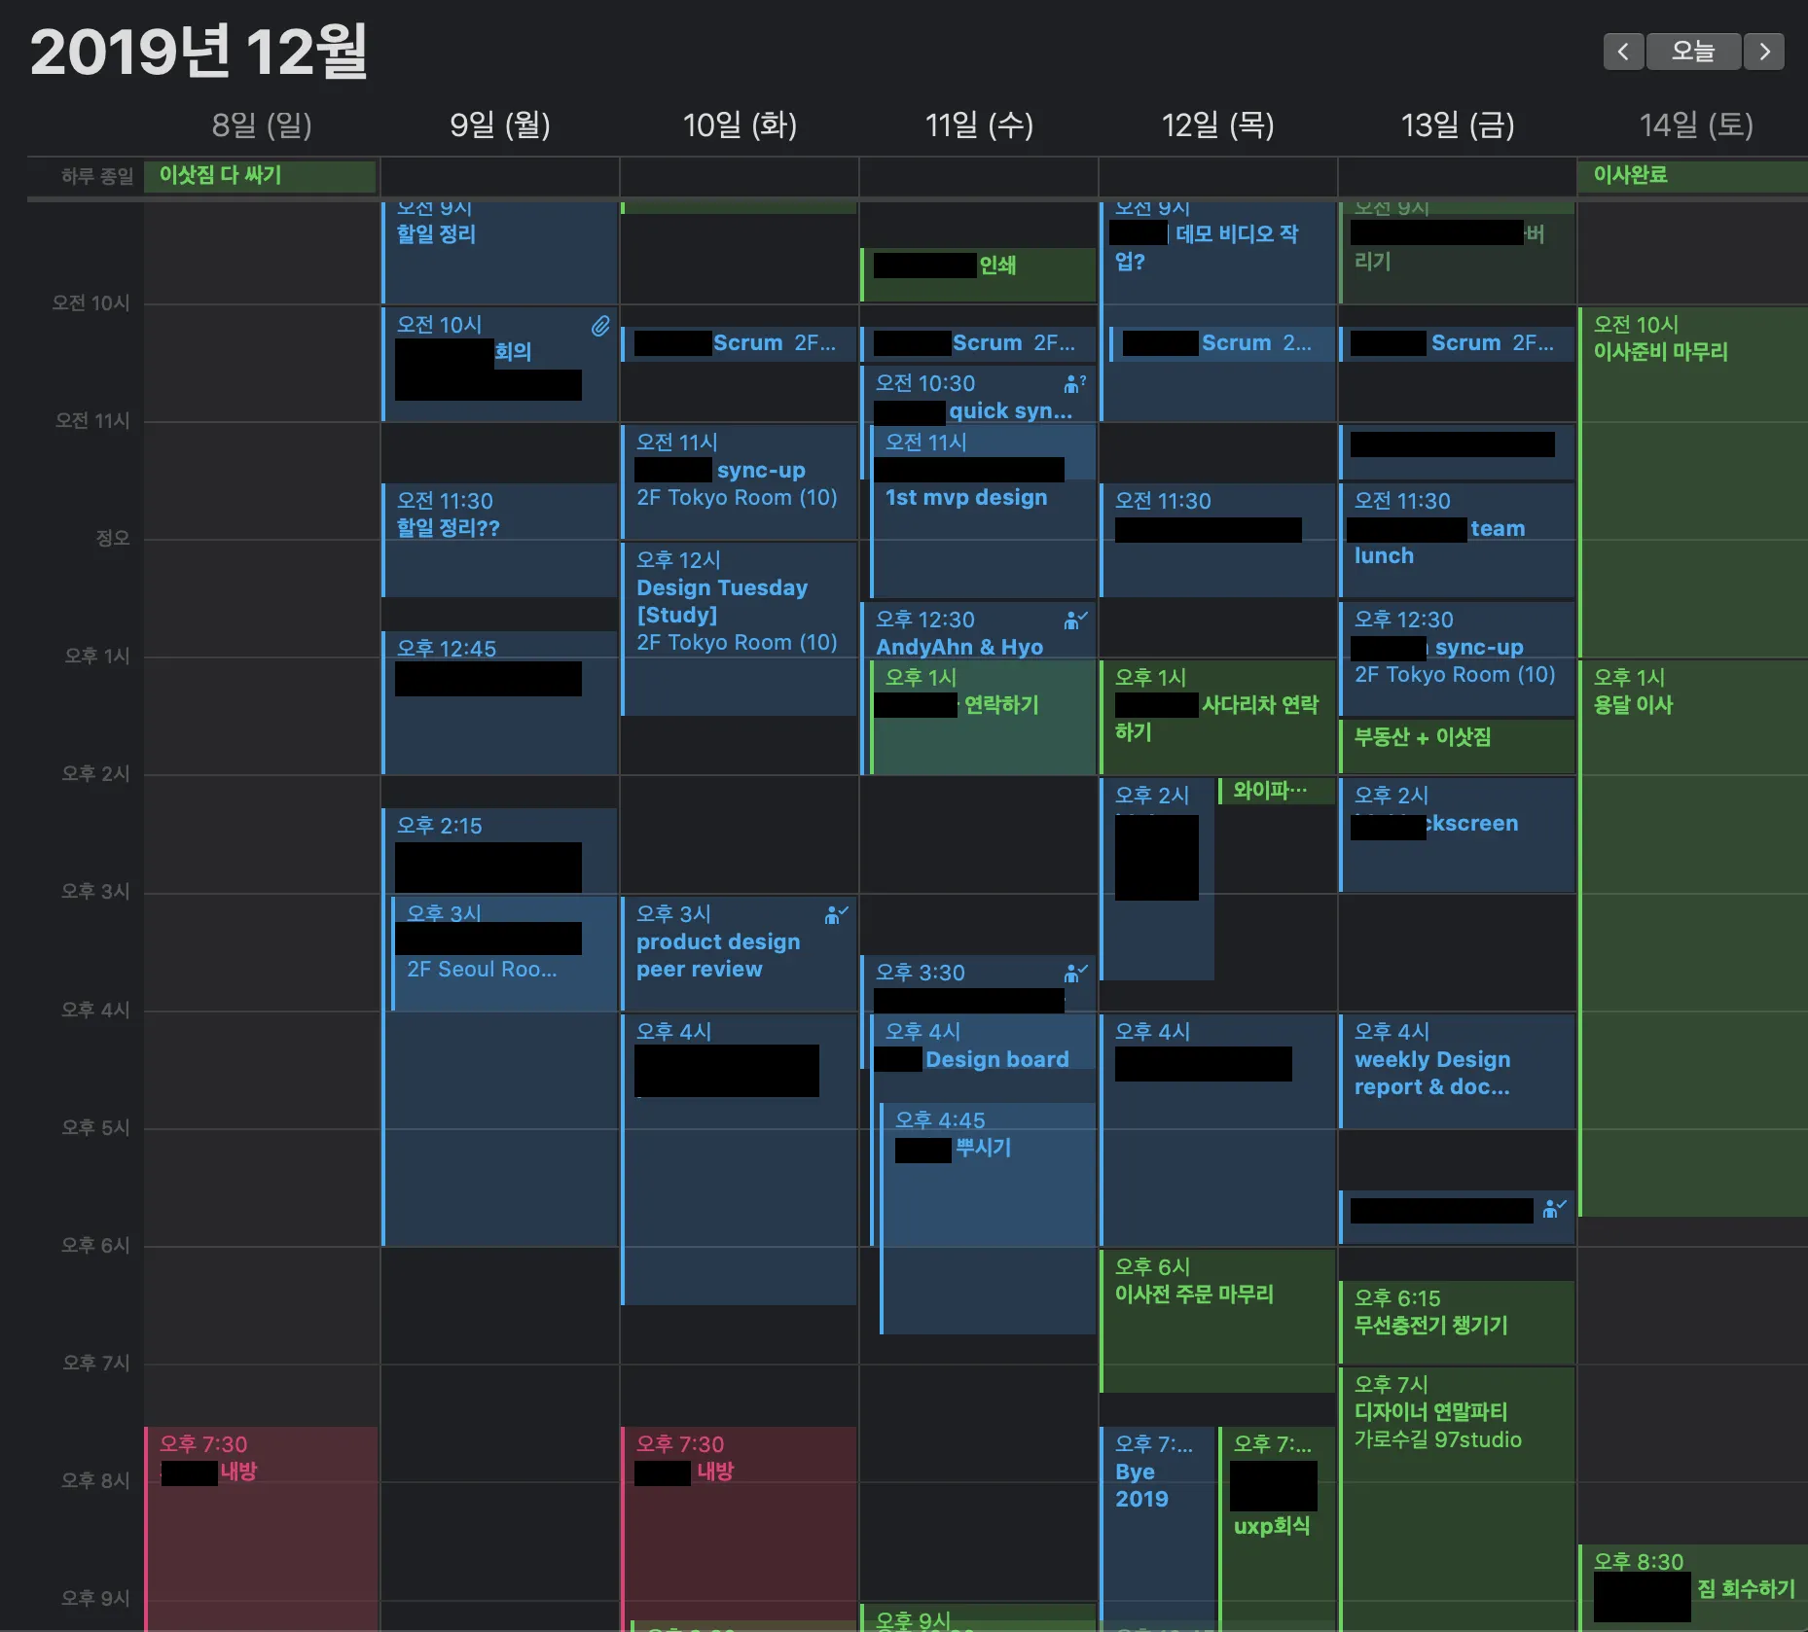This screenshot has width=1808, height=1632.
Task: Click attendee icon on Friday late-afternoon redacted event
Action: click(x=1554, y=1209)
